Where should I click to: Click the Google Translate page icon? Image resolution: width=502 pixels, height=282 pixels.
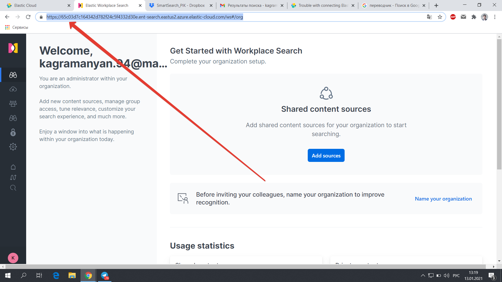click(x=429, y=17)
